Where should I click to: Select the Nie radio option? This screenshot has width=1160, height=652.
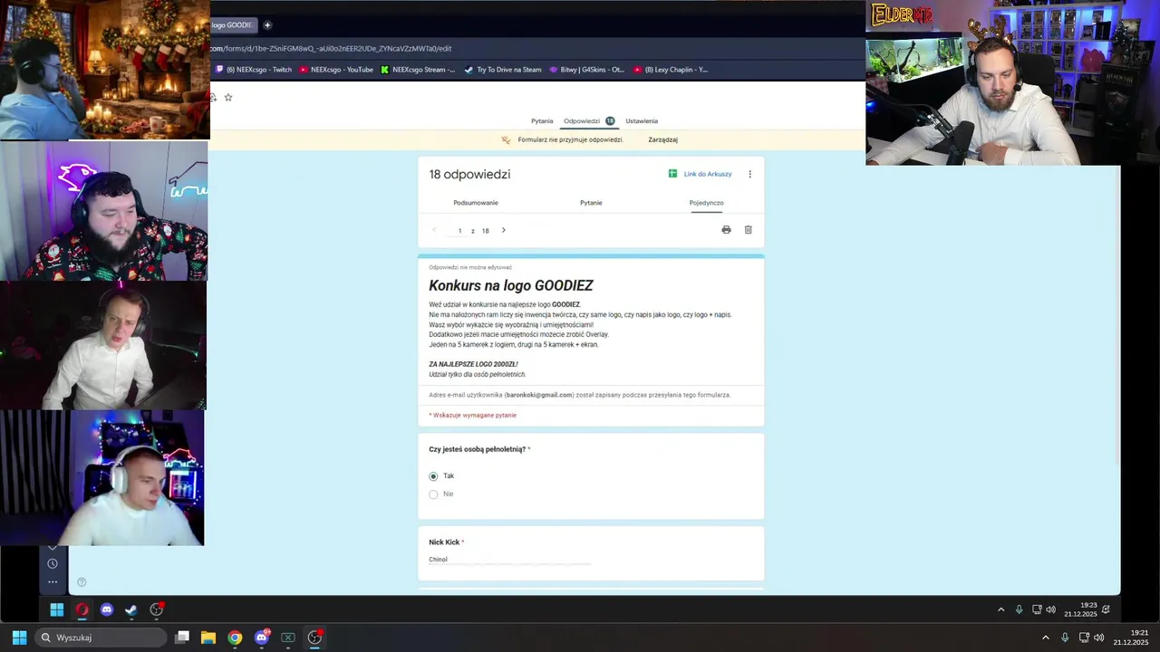[x=433, y=494]
